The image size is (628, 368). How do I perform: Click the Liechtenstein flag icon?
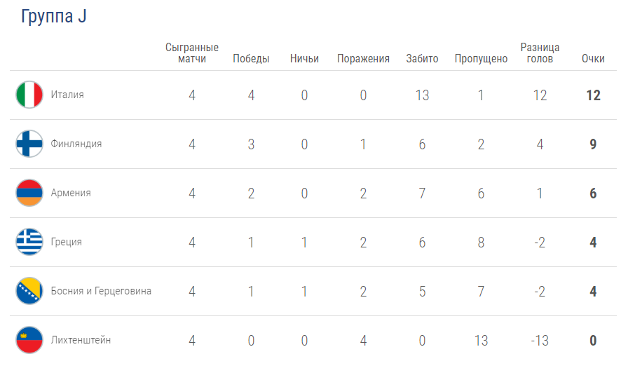point(29,340)
